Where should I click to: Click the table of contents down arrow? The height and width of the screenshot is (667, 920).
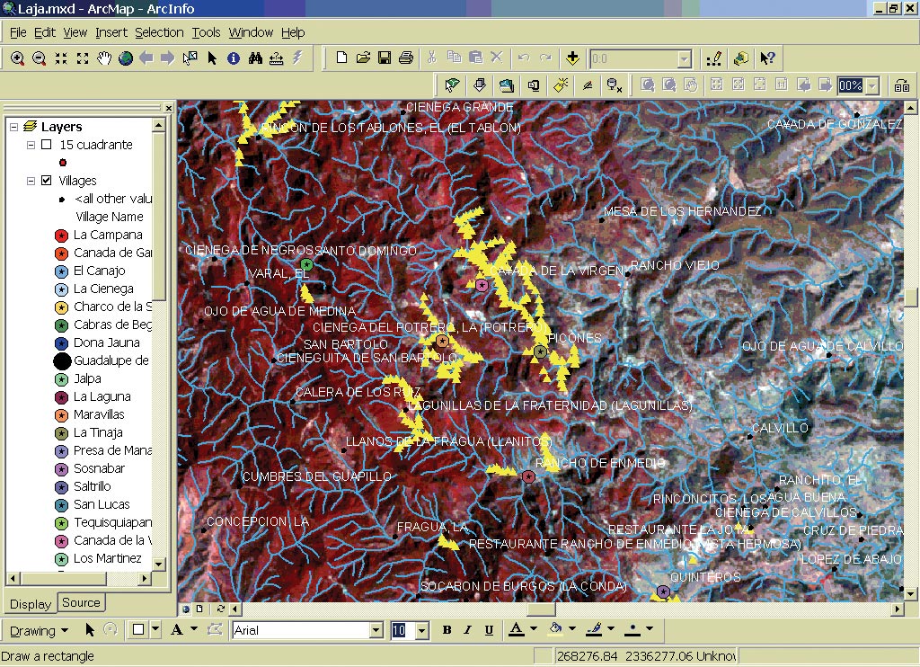point(158,565)
